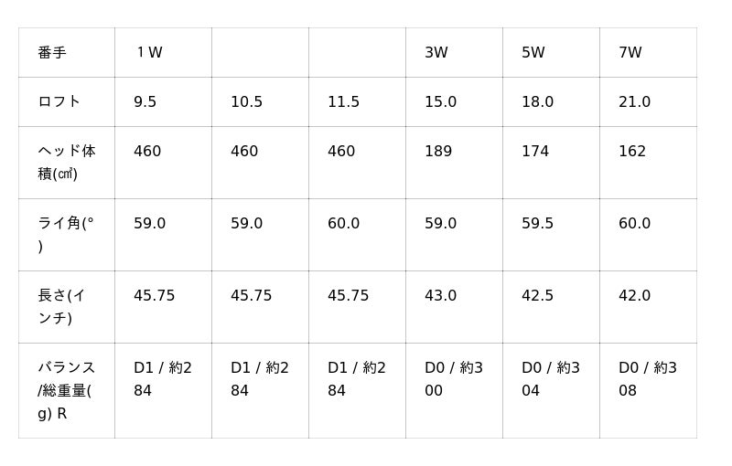Select the 11.5 loft cell

(x=344, y=102)
